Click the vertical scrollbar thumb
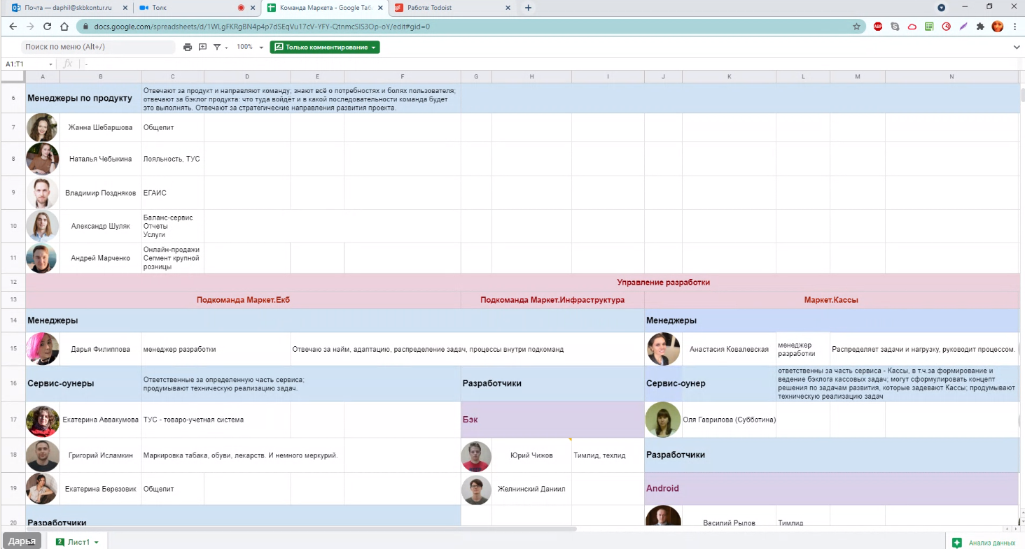The image size is (1025, 549). (x=1021, y=94)
